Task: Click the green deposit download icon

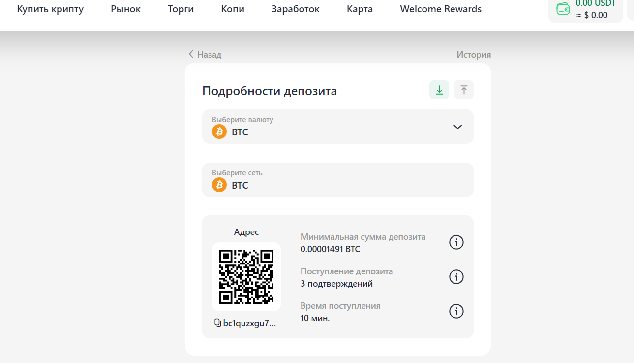Action: pyautogui.click(x=439, y=90)
